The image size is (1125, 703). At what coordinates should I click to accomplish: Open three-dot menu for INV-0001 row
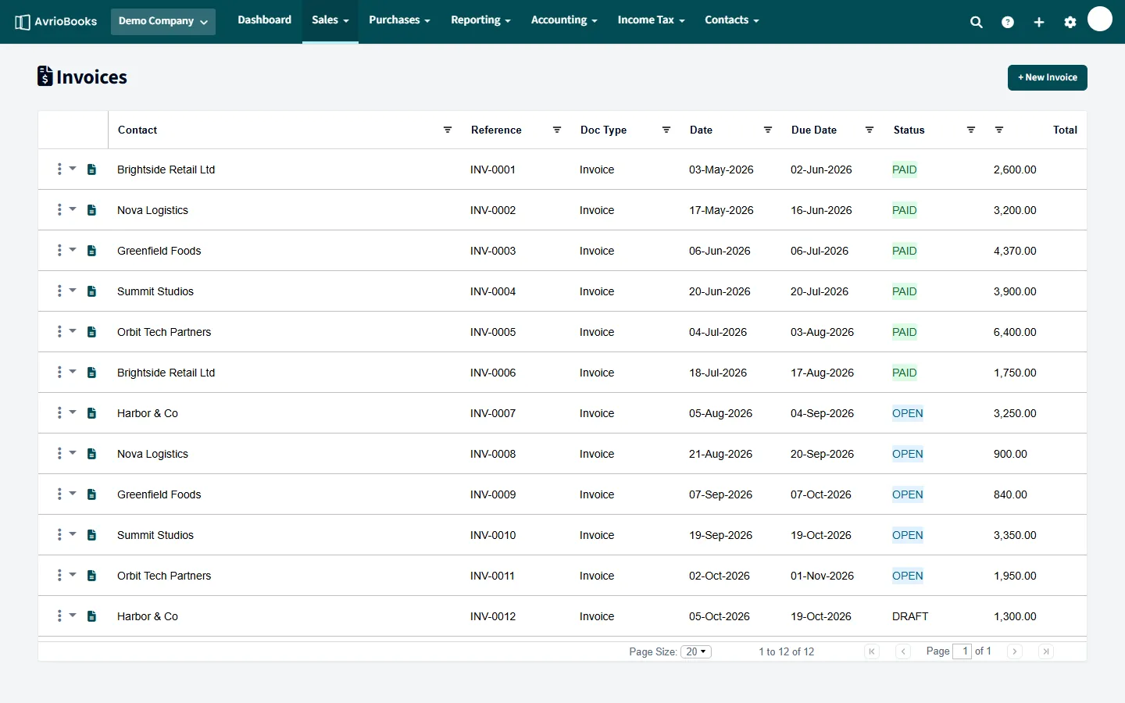coord(59,169)
